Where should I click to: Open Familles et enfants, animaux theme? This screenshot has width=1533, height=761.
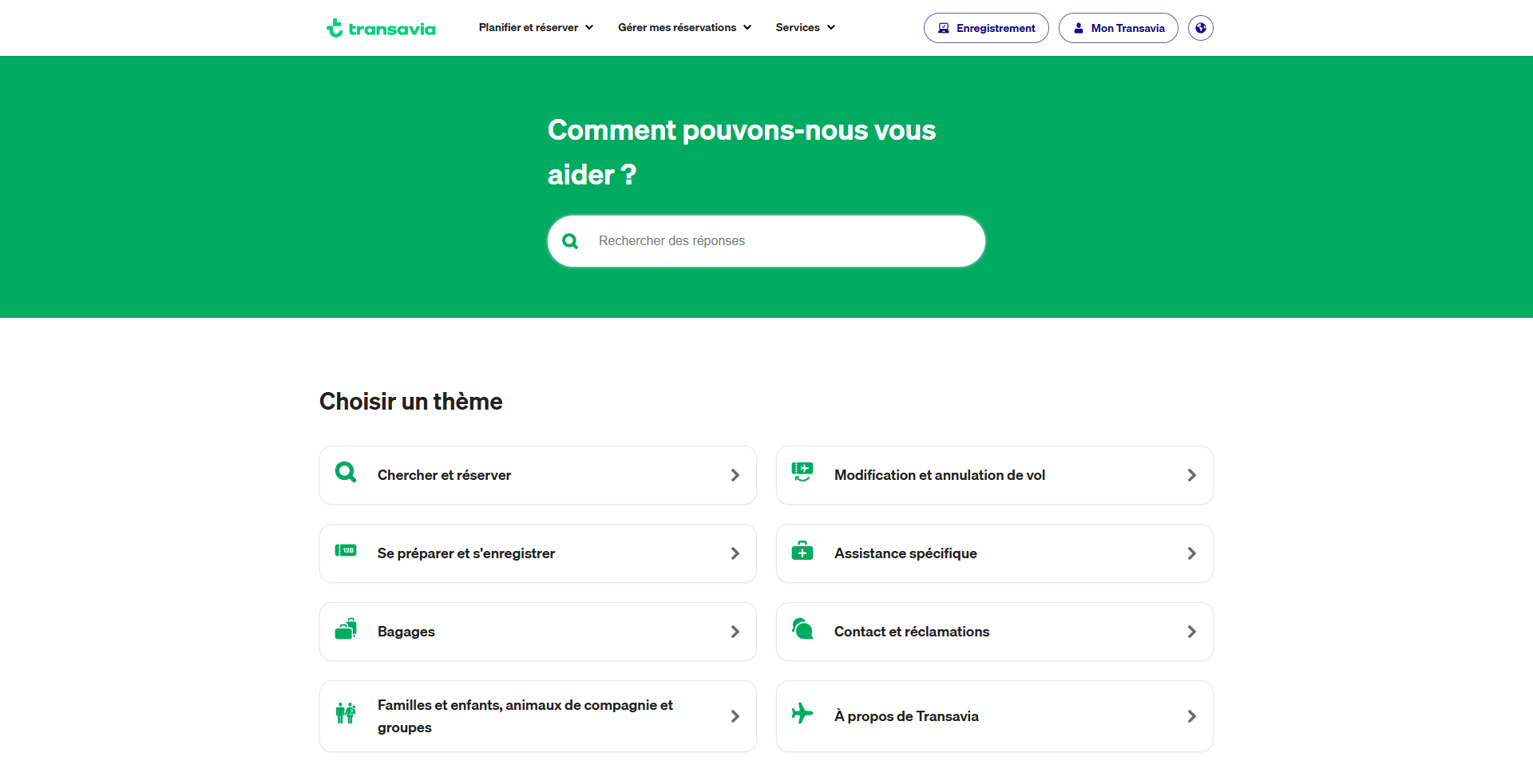coord(538,716)
